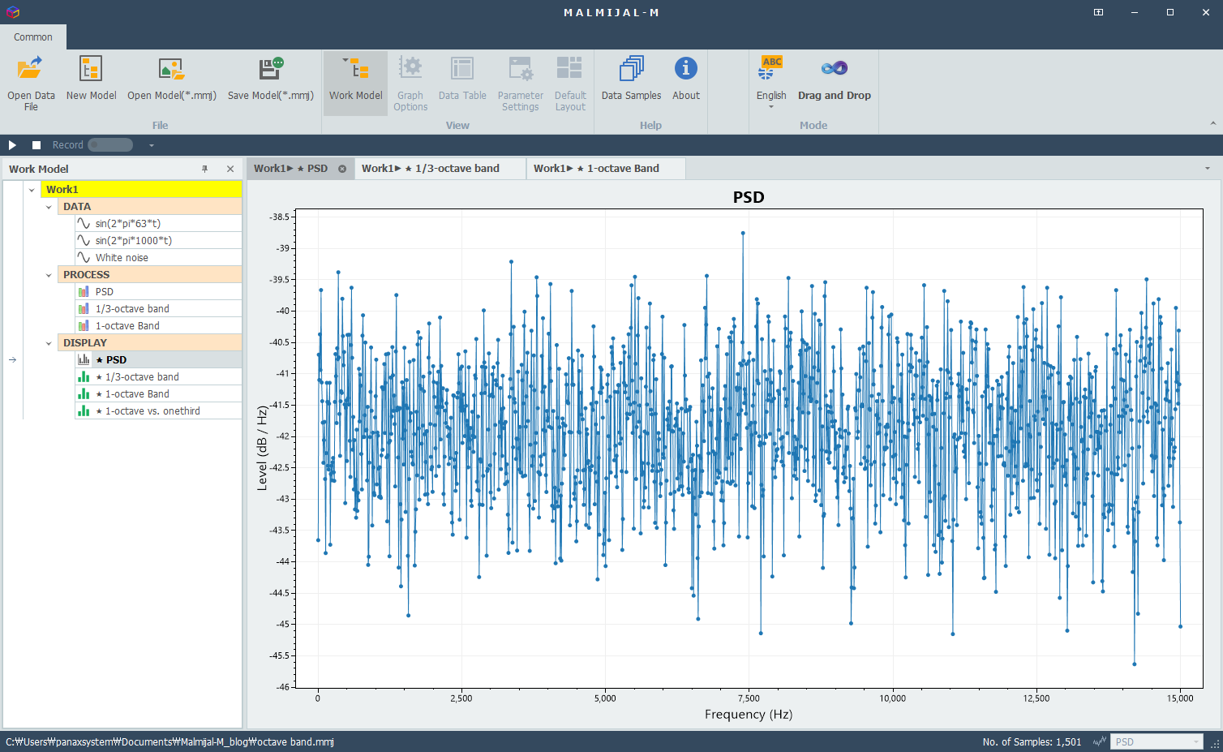Open the dropdown arrow next to Record

(151, 145)
